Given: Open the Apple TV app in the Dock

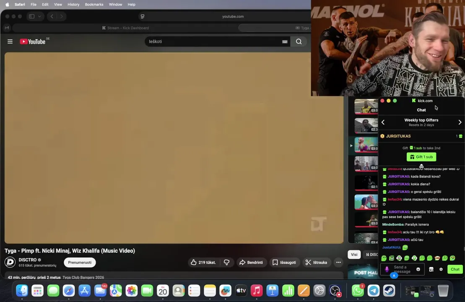Looking at the screenshot, I should click(x=241, y=291).
